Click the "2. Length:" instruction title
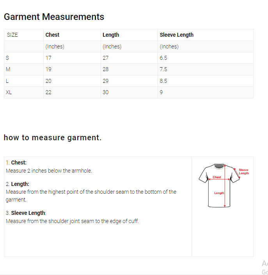 coord(18,184)
